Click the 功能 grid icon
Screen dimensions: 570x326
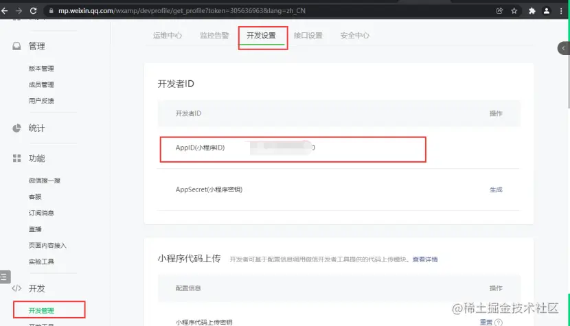(x=16, y=159)
